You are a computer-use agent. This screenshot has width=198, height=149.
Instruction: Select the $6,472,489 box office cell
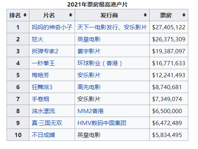point(169,123)
